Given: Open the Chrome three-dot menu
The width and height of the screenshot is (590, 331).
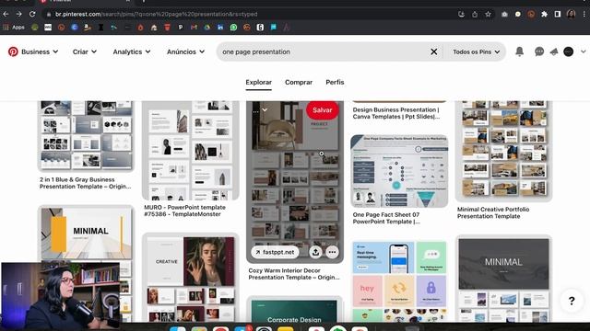Looking at the screenshot, I should 584,15.
